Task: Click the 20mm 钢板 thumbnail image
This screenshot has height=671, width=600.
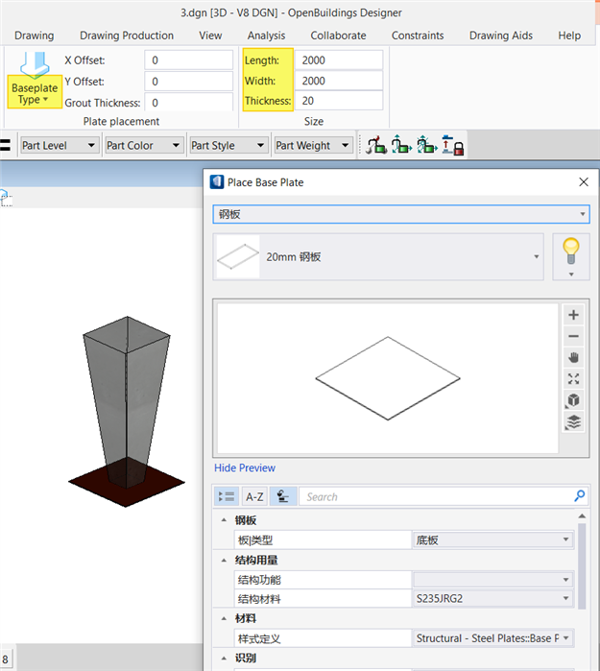Action: 238,256
